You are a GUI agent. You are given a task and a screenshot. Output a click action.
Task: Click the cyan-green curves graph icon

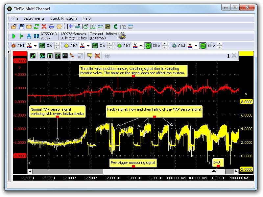click(x=42, y=56)
